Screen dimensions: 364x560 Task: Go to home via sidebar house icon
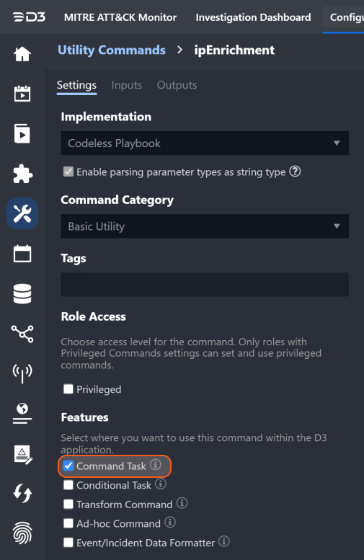(22, 54)
